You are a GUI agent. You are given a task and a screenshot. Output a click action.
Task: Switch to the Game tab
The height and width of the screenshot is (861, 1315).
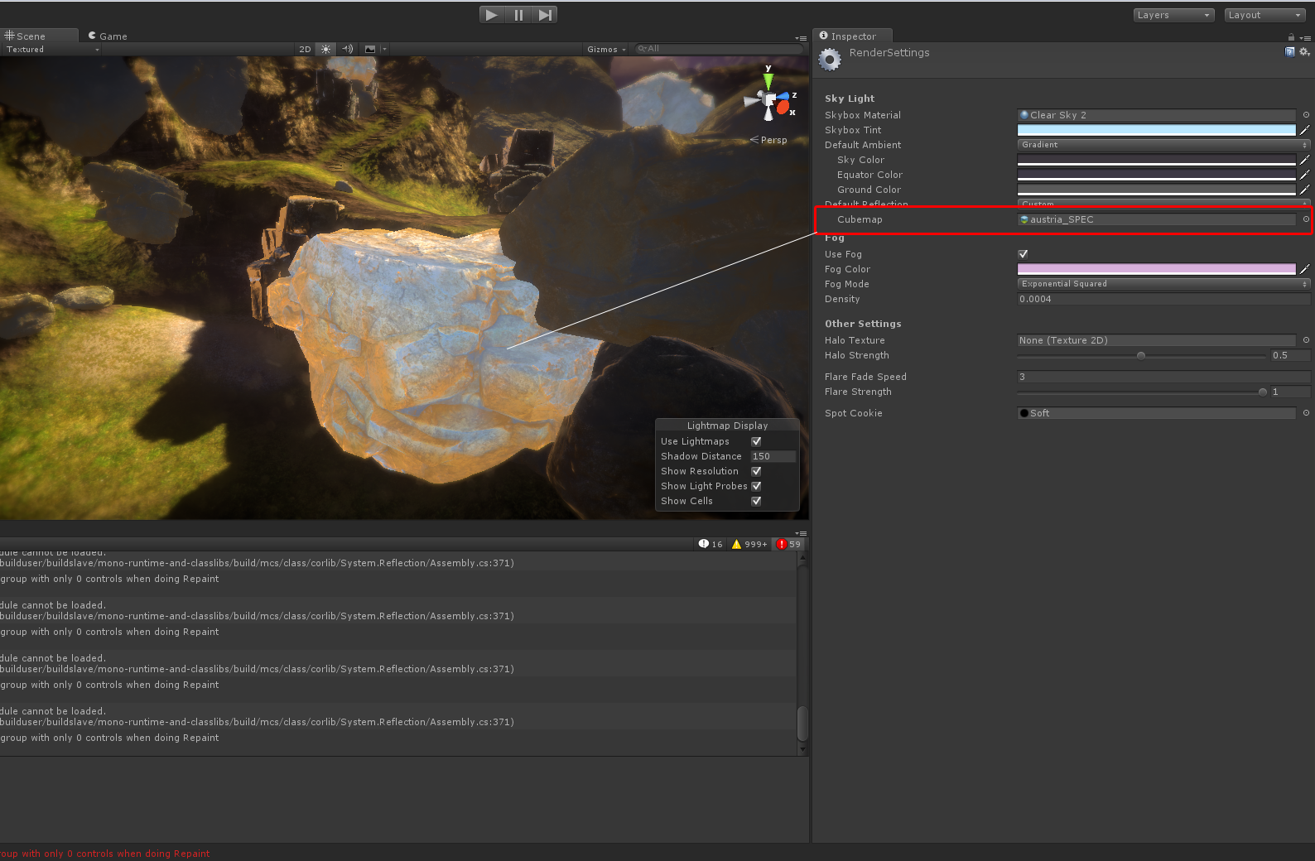pos(108,36)
